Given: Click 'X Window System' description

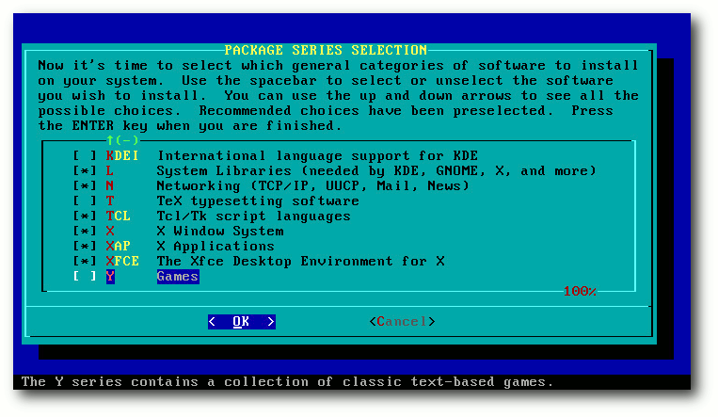Looking at the screenshot, I should [x=220, y=232].
